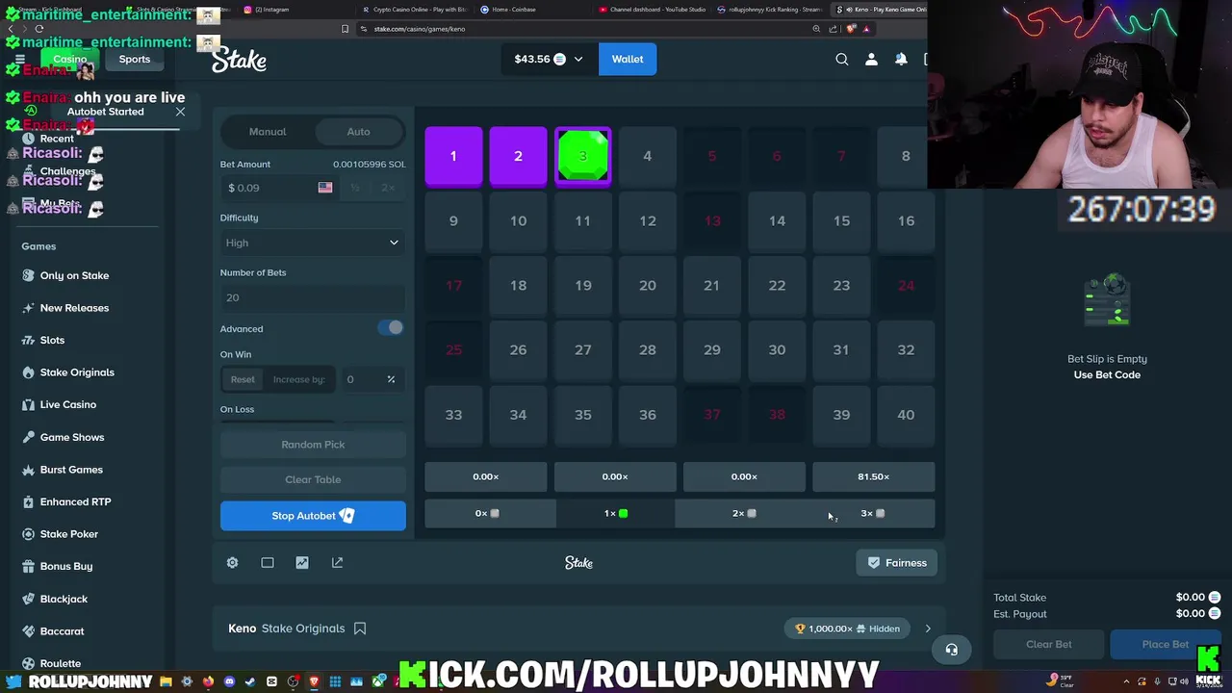Enable theatre mode icon under the game
This screenshot has width=1232, height=693.
coord(268,563)
